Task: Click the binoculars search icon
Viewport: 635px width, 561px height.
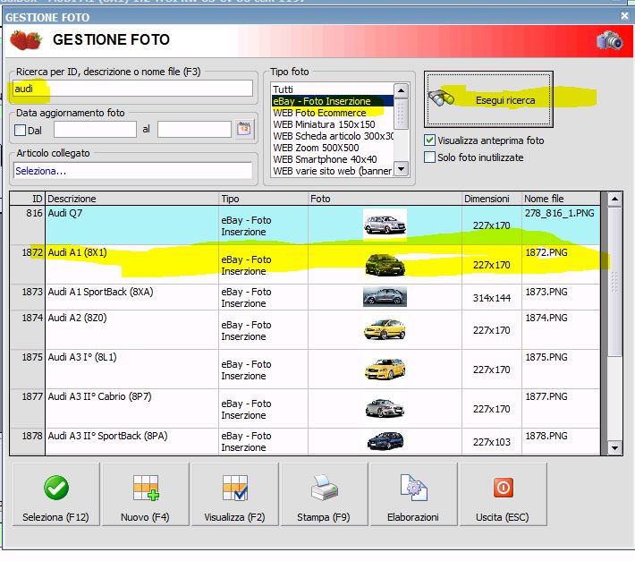Action: pos(441,98)
